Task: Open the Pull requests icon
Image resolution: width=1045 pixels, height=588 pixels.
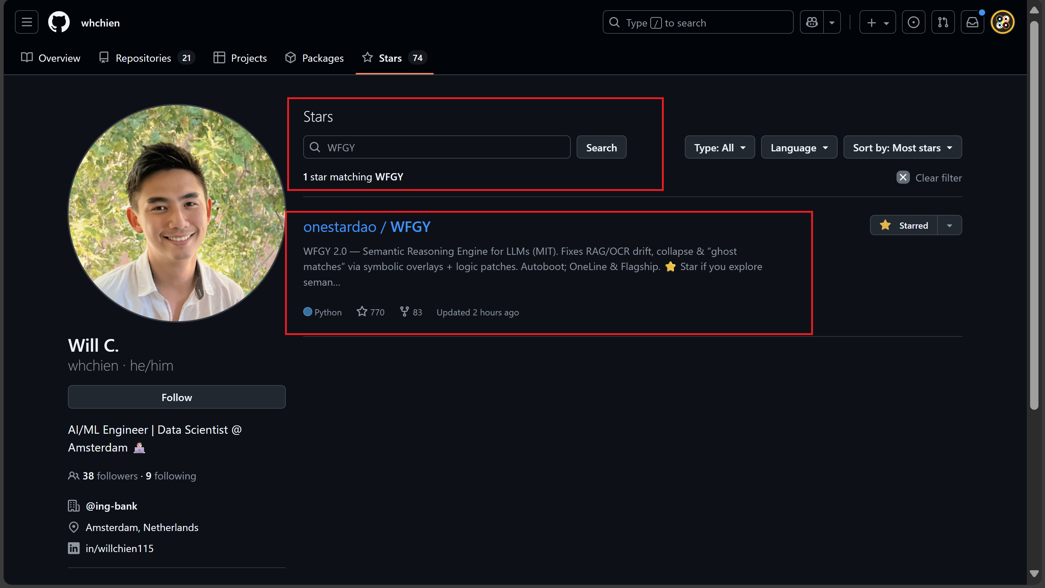Action: 943,22
